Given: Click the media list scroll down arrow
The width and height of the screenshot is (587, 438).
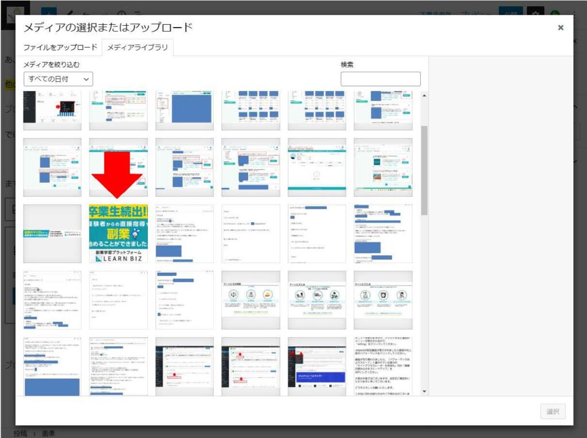Looking at the screenshot, I should pos(424,392).
